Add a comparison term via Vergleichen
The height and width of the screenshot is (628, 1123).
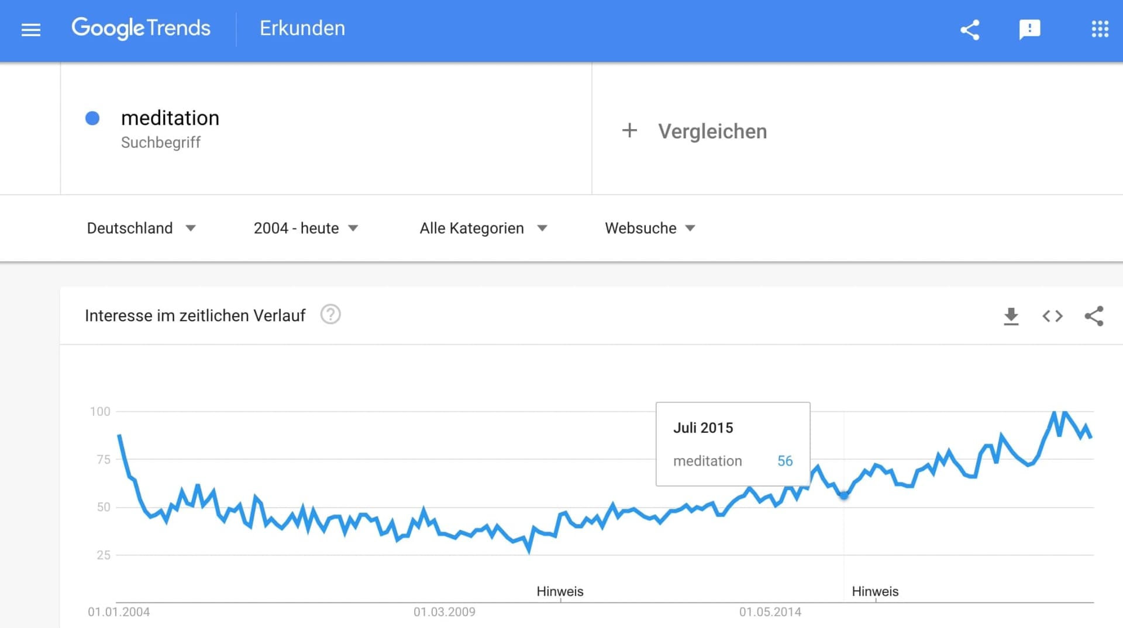click(712, 131)
